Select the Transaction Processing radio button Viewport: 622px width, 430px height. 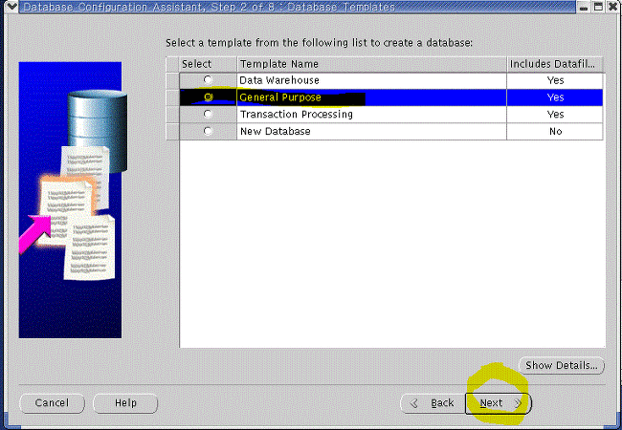208,114
